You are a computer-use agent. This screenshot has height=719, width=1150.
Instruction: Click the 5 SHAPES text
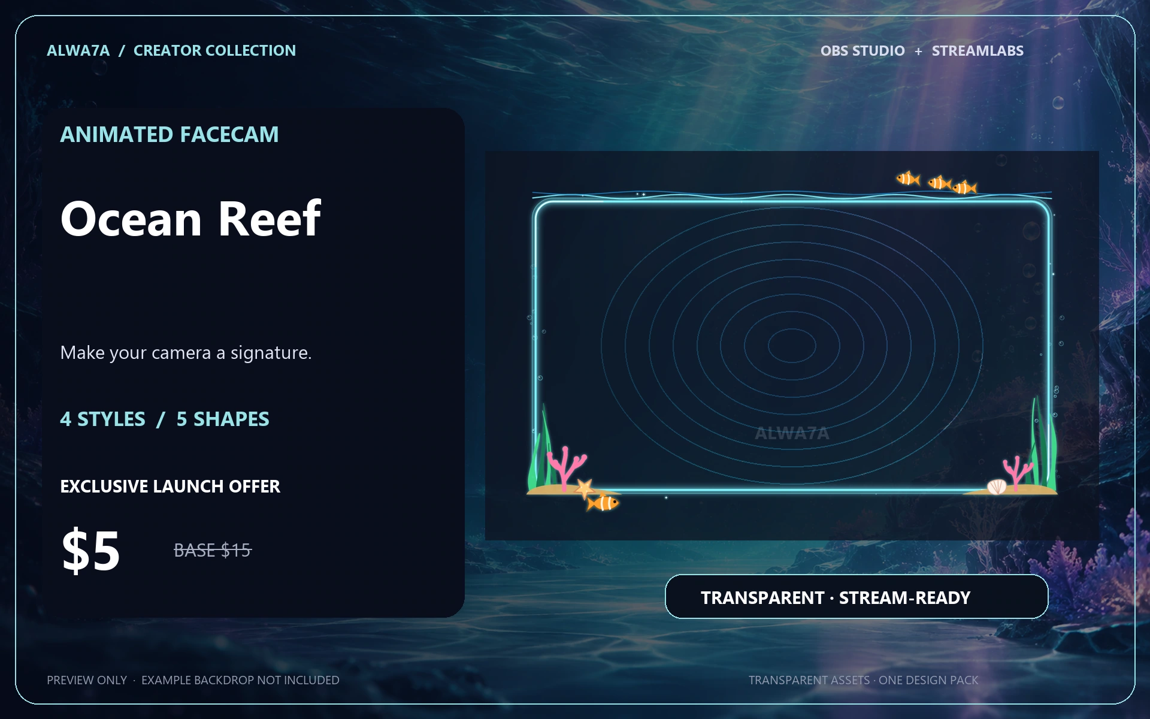(223, 419)
